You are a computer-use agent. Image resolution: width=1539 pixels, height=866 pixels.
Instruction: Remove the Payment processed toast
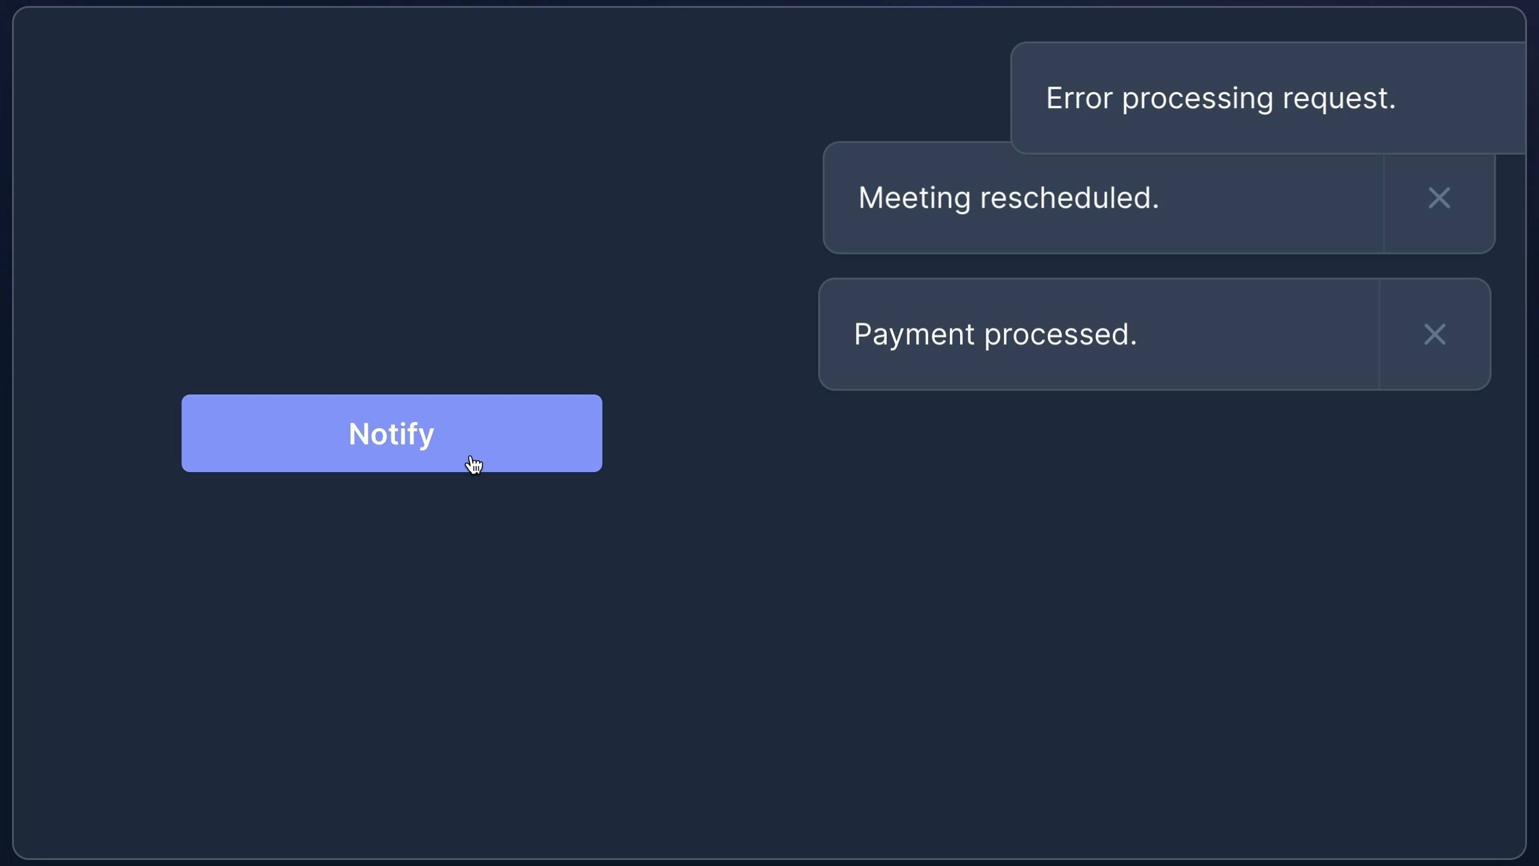(1434, 334)
